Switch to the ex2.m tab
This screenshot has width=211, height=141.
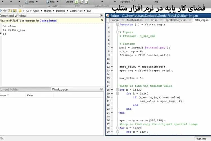pos(115,20)
